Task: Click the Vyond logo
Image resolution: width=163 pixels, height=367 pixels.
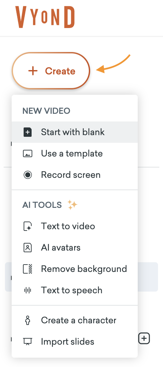Action: pyautogui.click(x=45, y=17)
